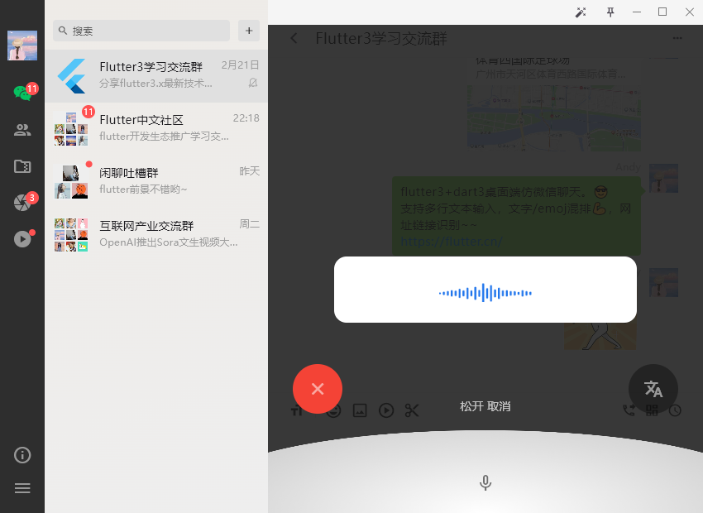Click the voice call phone icon in the chat toolbar
The image size is (703, 513).
point(629,410)
